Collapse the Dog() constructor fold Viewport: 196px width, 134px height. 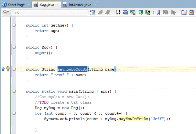point(14,47)
